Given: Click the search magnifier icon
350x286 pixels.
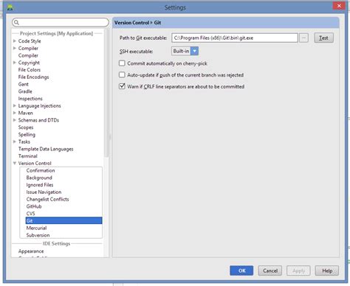Looking at the screenshot, I should [x=16, y=22].
